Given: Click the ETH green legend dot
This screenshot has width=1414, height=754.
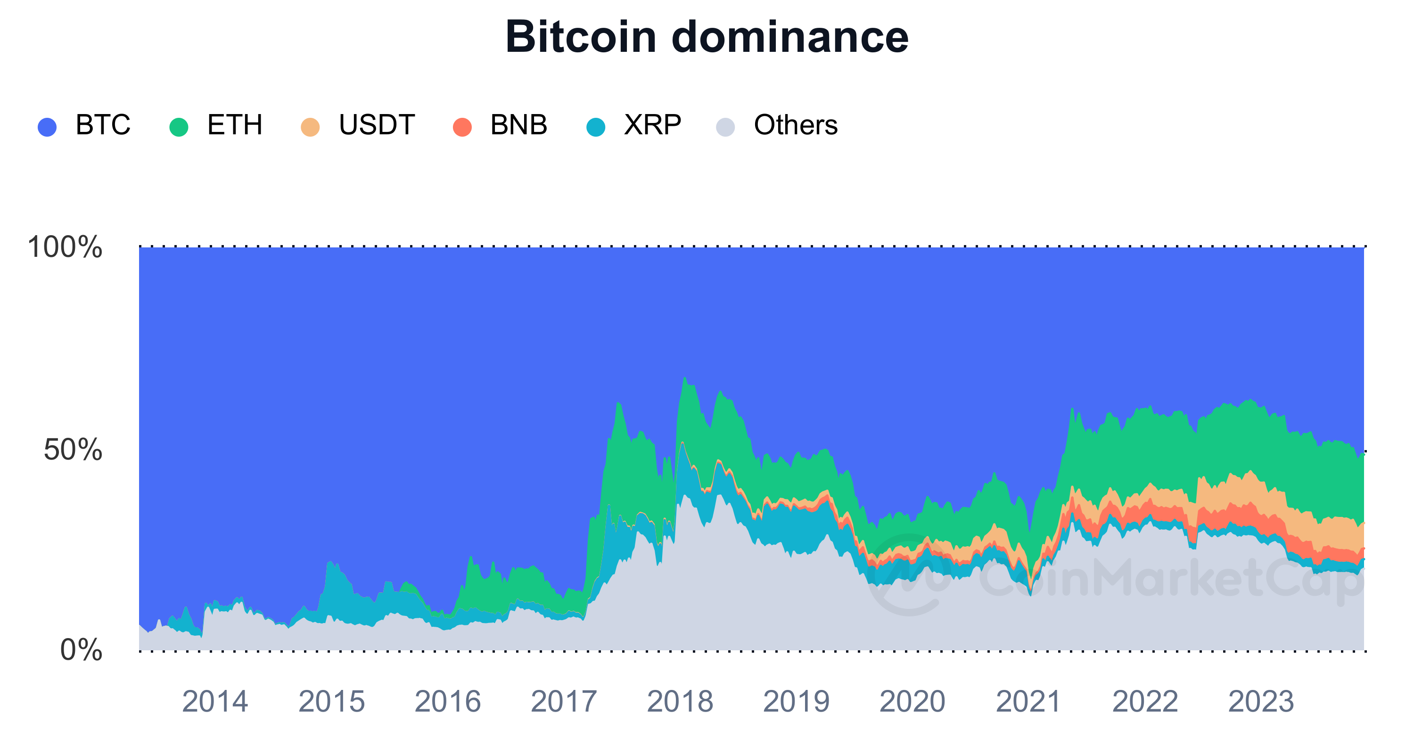Looking at the screenshot, I should [179, 127].
